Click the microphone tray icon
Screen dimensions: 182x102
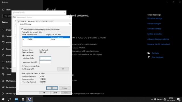pos(155,99)
